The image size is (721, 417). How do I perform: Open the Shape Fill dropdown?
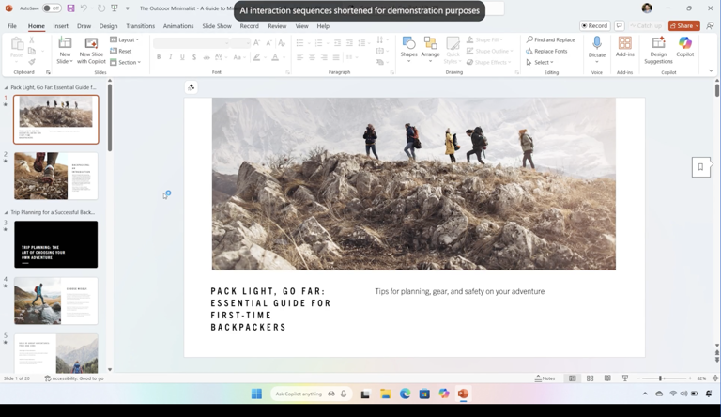(x=484, y=39)
